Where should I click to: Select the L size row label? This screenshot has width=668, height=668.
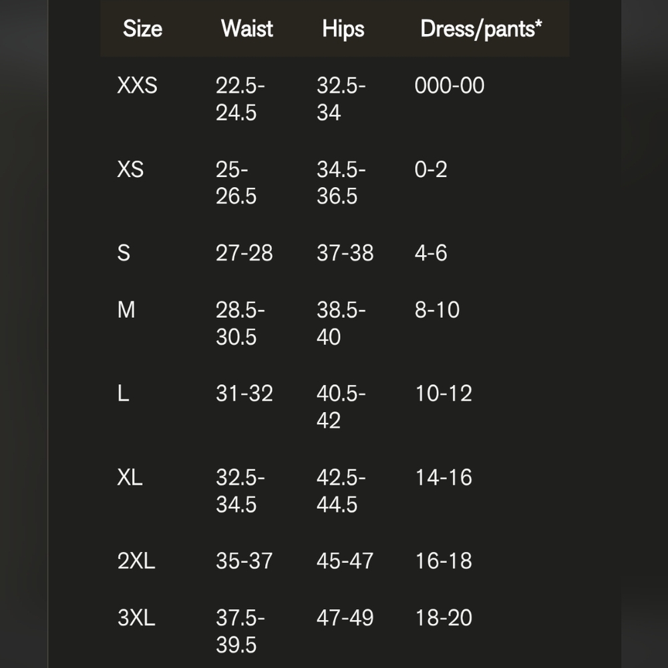123,393
